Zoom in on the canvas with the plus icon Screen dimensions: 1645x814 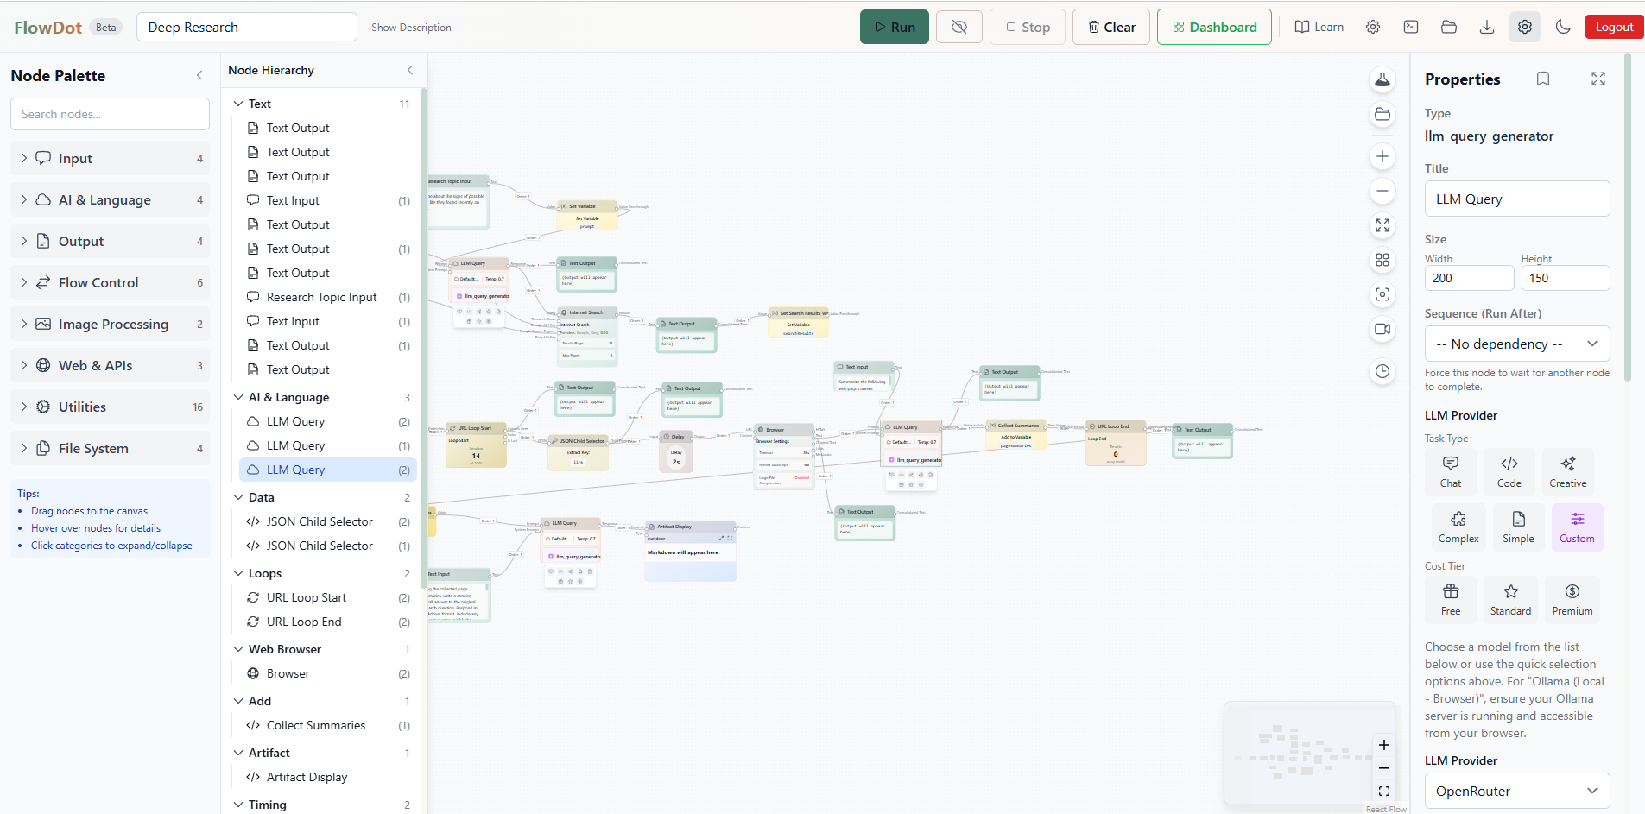[x=1382, y=156]
